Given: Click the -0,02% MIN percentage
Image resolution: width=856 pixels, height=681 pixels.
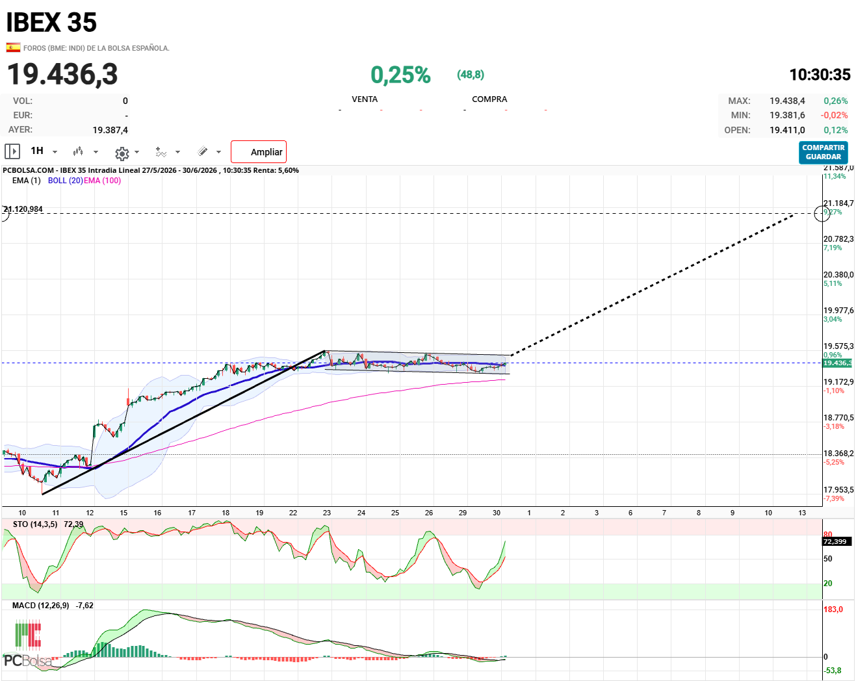Looking at the screenshot, I should coord(834,115).
